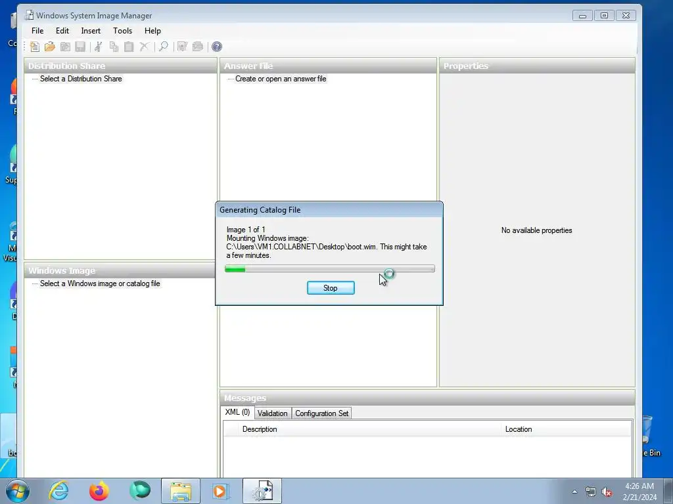Click the taskbar clock showing 4:26 AM
The width and height of the screenshot is (673, 504).
(639, 492)
